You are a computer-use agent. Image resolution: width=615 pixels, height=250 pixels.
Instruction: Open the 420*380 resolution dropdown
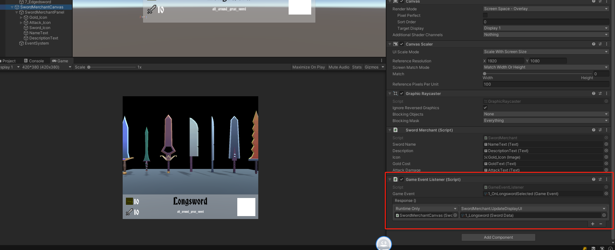click(46, 67)
